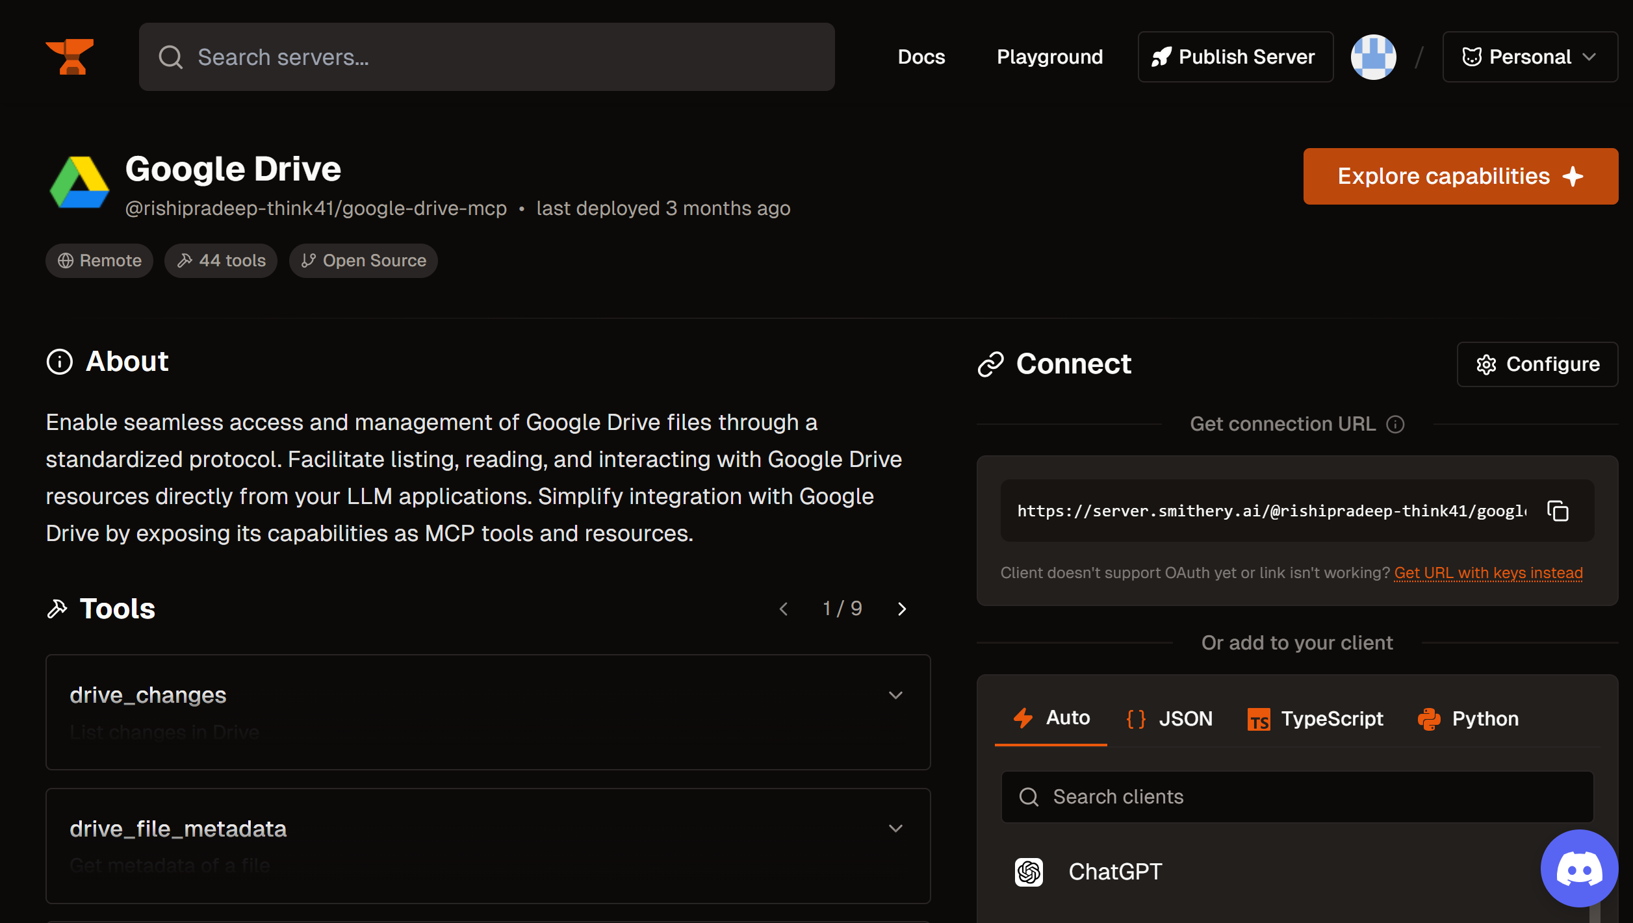This screenshot has width=1633, height=923.
Task: Switch to the JSON tab
Action: click(1169, 718)
